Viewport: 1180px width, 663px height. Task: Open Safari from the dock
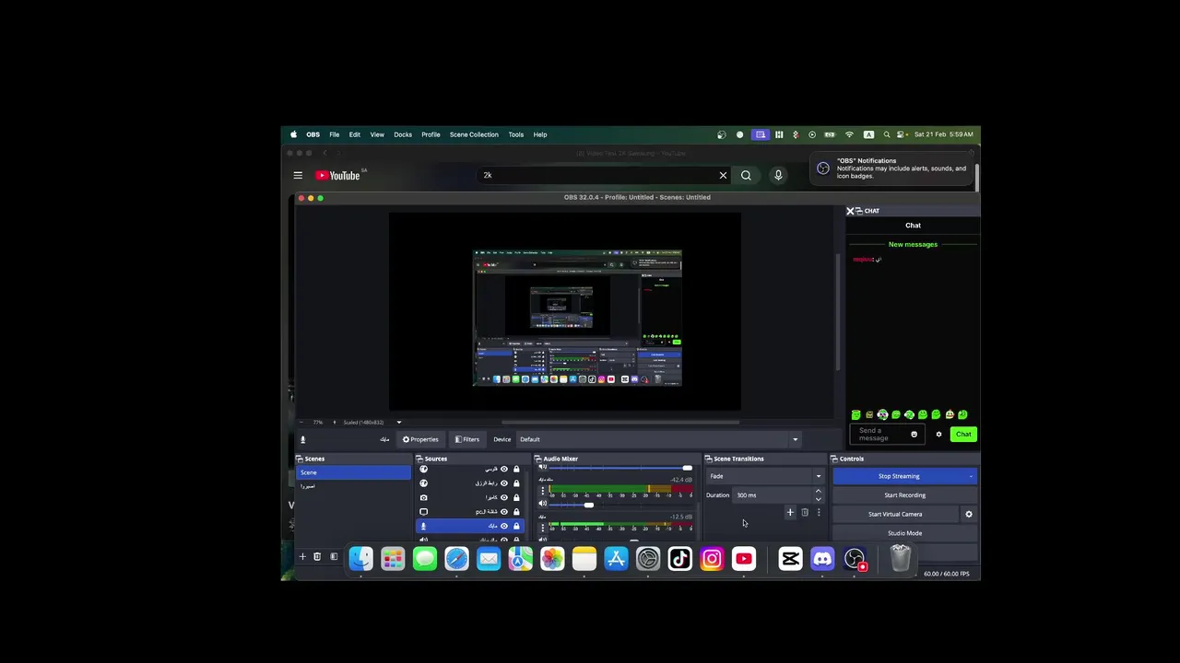[x=456, y=559]
